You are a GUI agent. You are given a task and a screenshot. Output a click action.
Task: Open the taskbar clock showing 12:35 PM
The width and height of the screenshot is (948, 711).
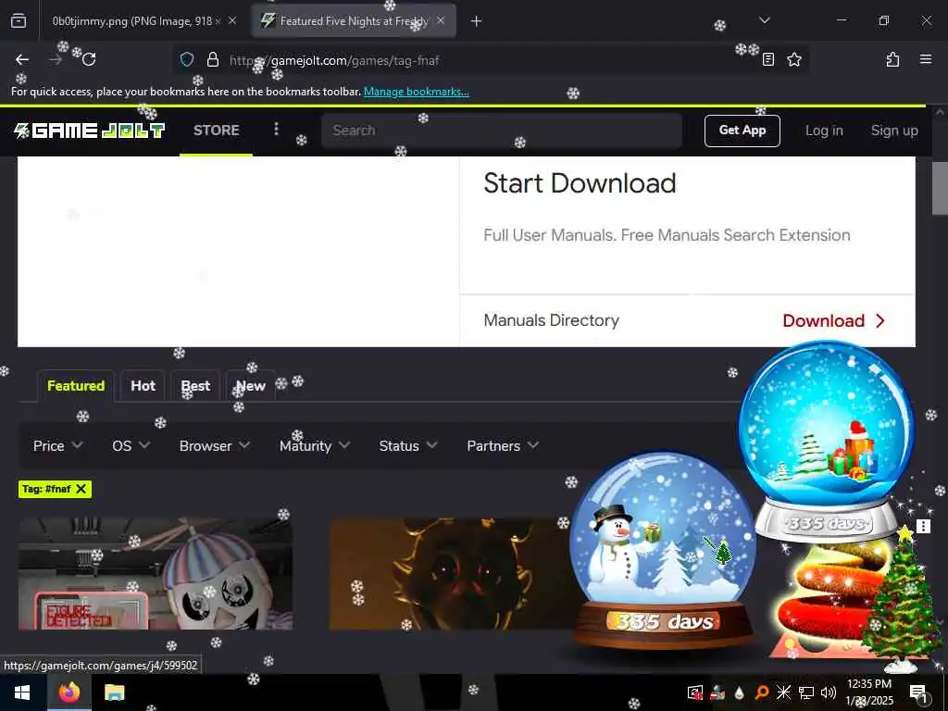(x=868, y=692)
